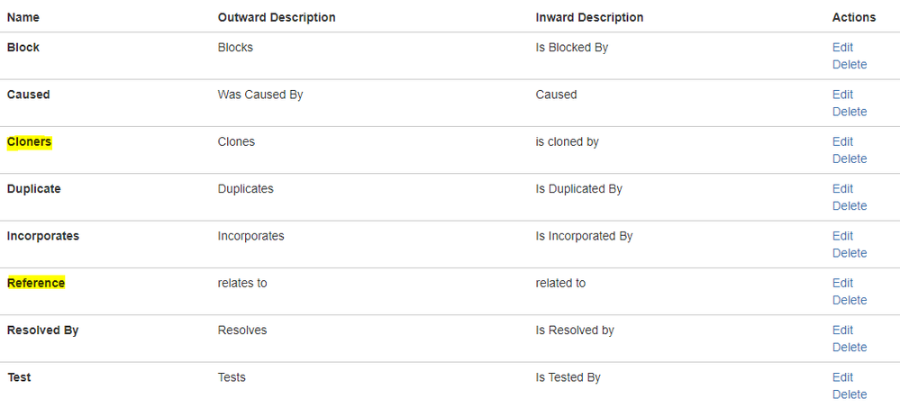Edit the Duplicate link type
The image size is (900, 408).
[842, 189]
